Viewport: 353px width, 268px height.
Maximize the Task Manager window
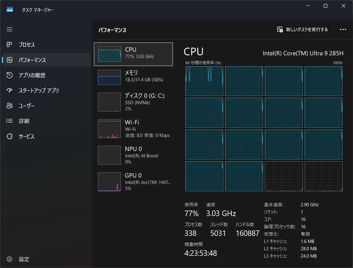coord(325,6)
